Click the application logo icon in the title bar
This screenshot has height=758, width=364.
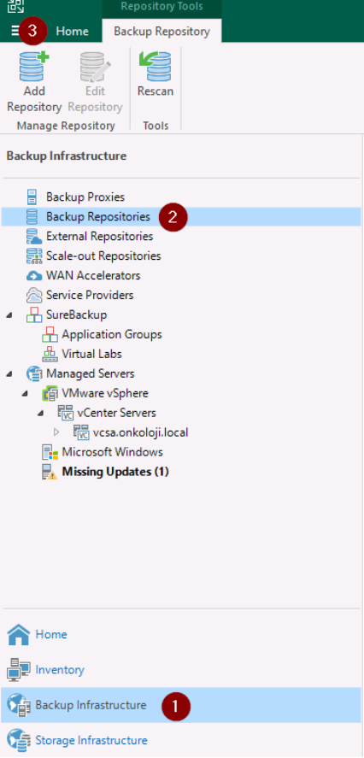15,6
